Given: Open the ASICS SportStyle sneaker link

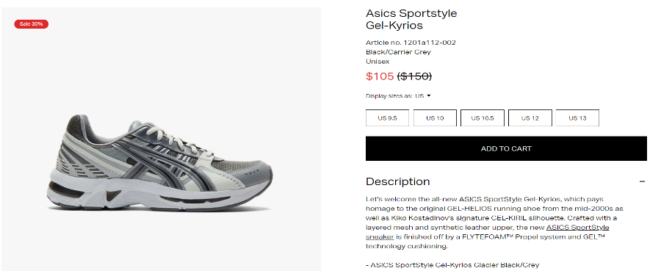Looking at the screenshot, I should (x=488, y=232).
